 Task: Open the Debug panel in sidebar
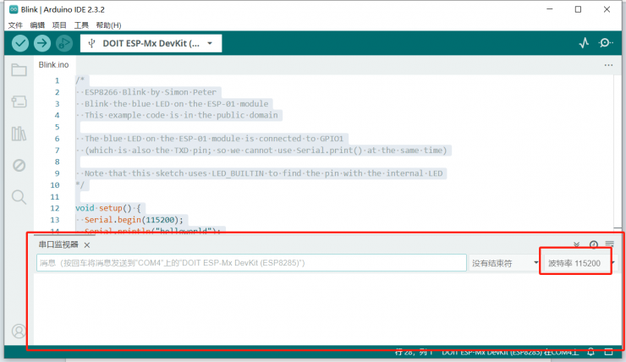click(x=19, y=165)
